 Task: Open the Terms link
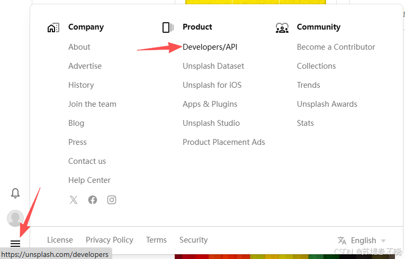[x=156, y=240]
